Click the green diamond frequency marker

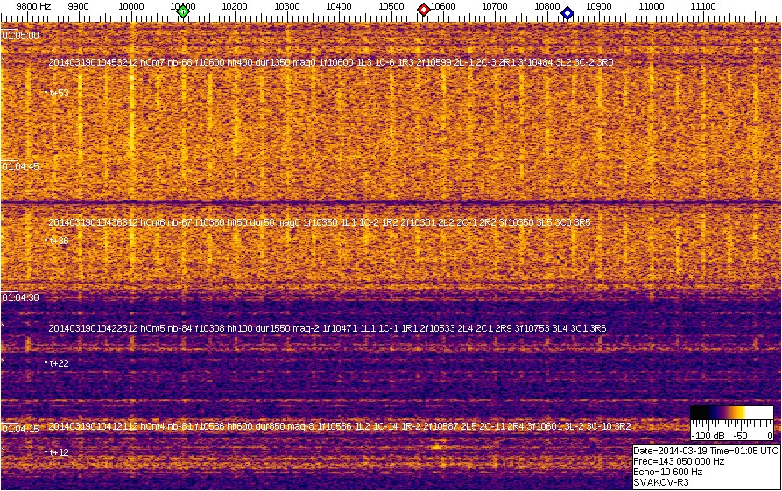pos(183,11)
